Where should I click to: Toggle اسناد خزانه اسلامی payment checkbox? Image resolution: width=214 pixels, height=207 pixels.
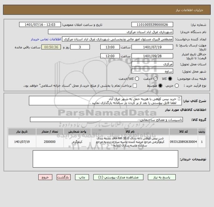135,86
